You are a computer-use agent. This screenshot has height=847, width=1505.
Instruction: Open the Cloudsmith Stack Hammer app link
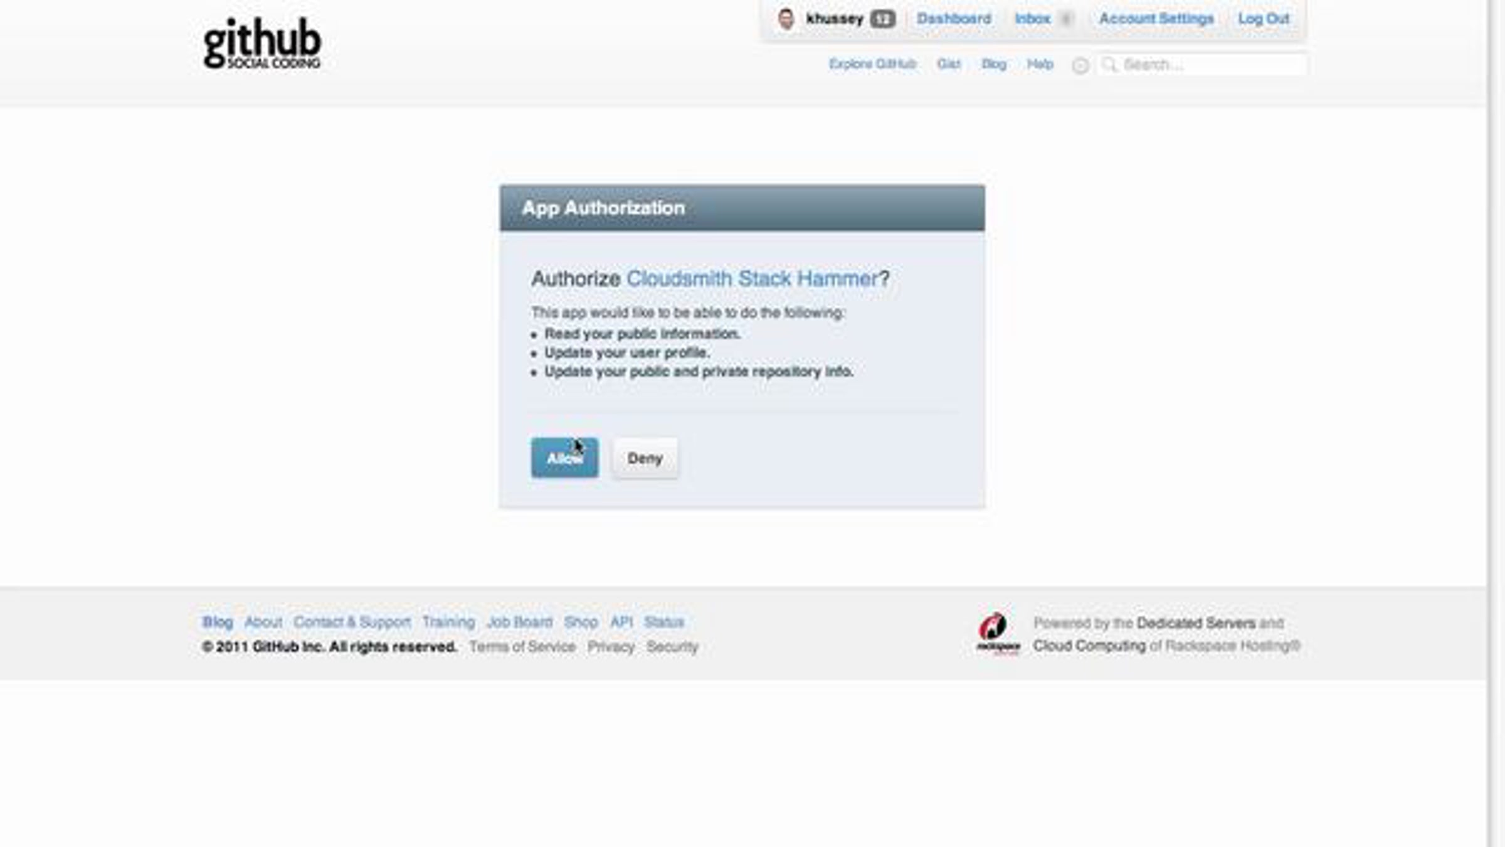tap(752, 278)
